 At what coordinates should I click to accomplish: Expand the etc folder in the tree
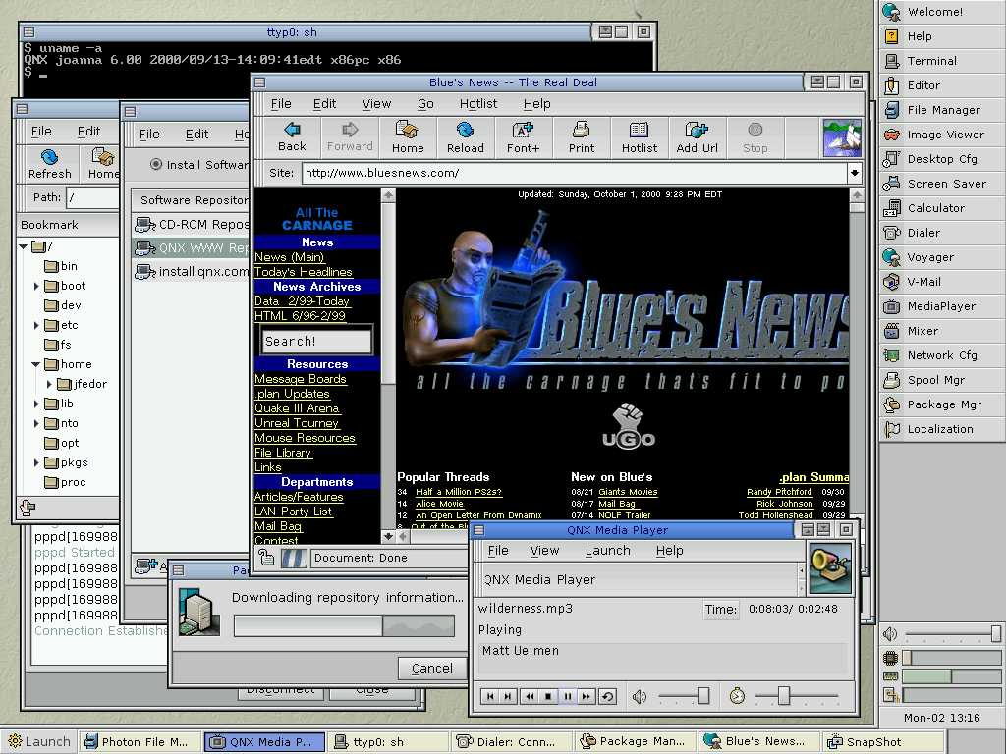pos(36,325)
